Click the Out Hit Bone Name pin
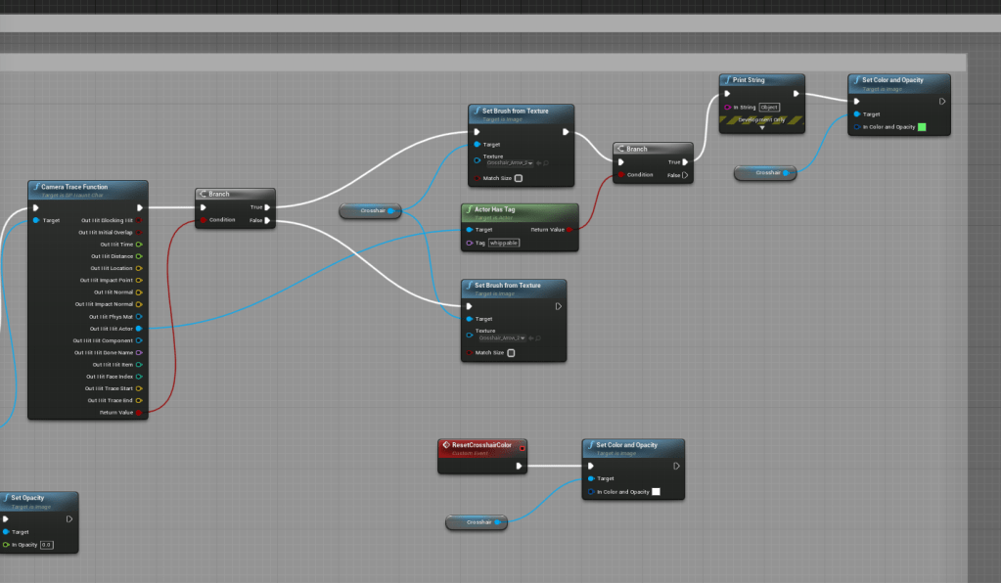Image resolution: width=1001 pixels, height=583 pixels. pos(139,352)
